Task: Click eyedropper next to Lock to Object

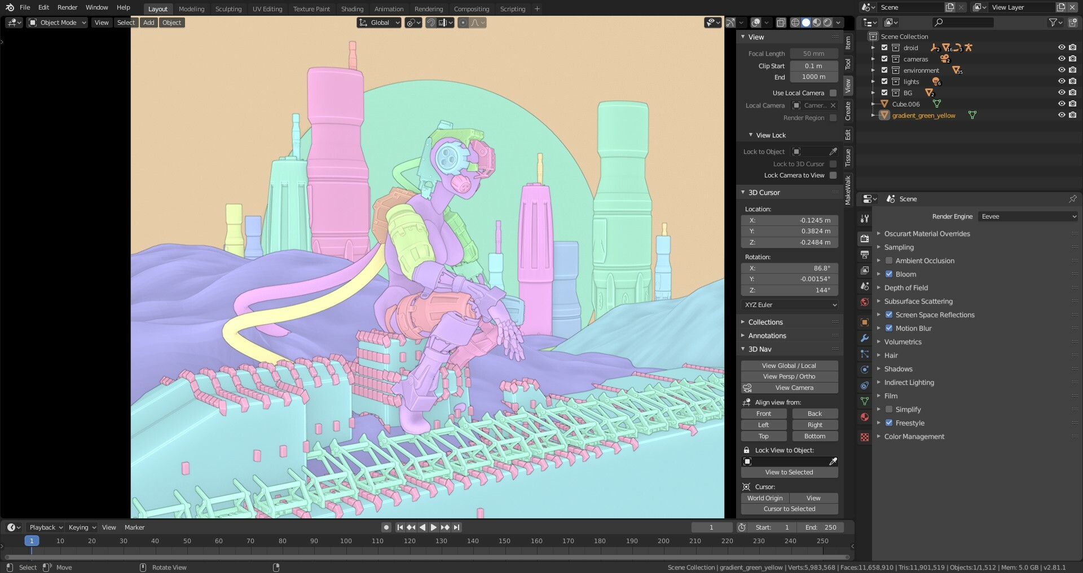Action: tap(833, 152)
